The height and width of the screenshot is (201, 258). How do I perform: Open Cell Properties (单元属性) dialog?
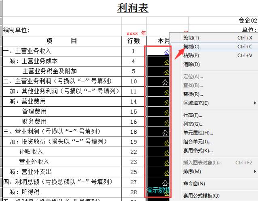tap(198, 133)
